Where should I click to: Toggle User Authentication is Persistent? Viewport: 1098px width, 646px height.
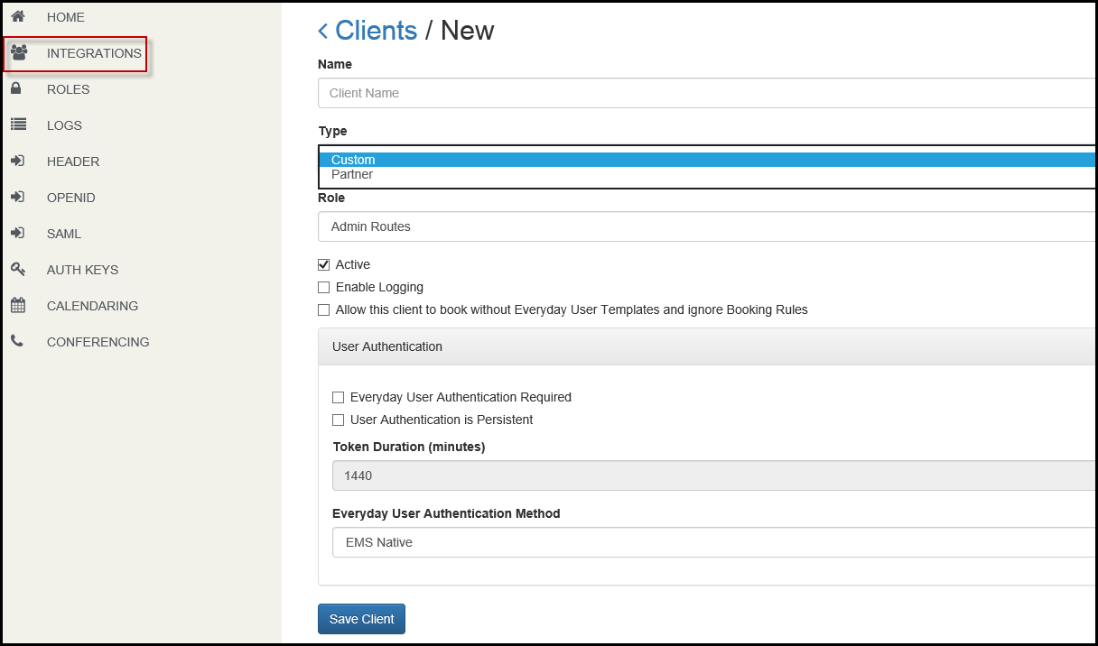click(x=338, y=420)
